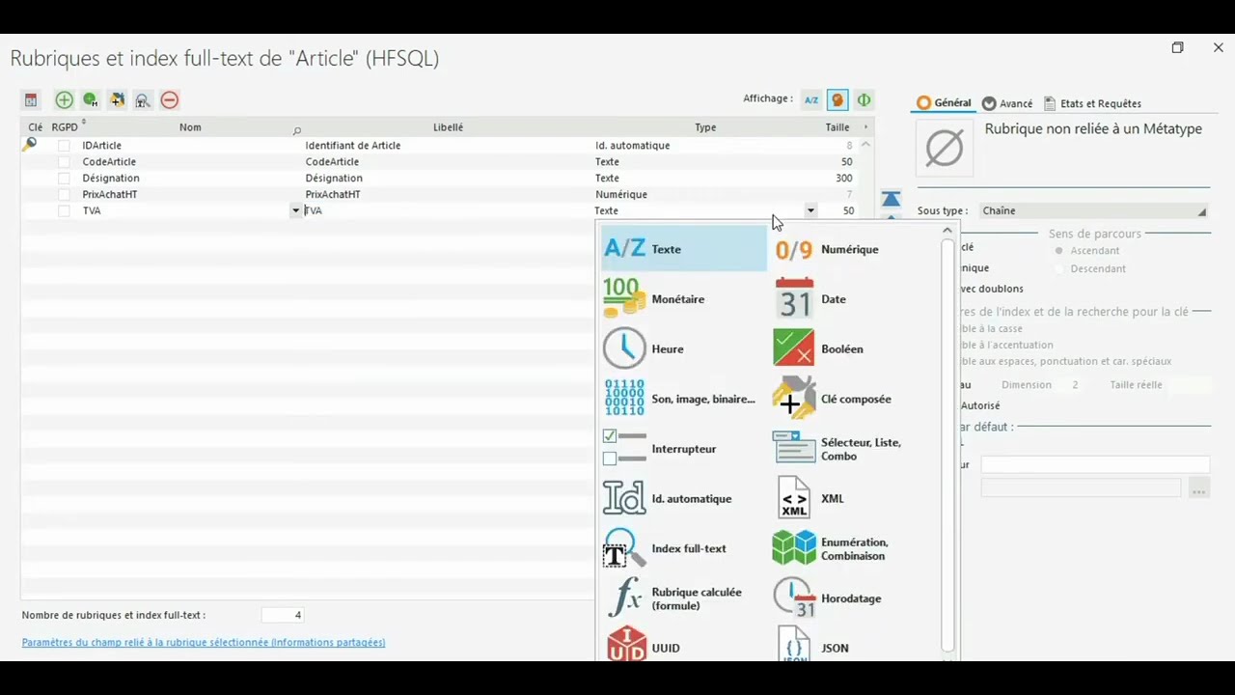Click the import-rubrique icon with yellow plus
This screenshot has width=1235, height=695.
[x=117, y=99]
